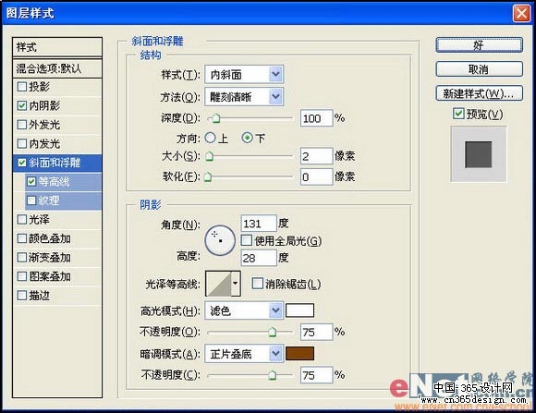Click the brown shadow mode color swatch
This screenshot has width=536, height=413.
tap(299, 354)
